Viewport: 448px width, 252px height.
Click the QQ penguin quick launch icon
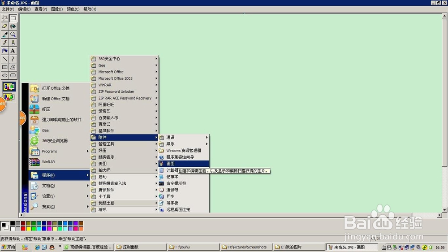52,247
